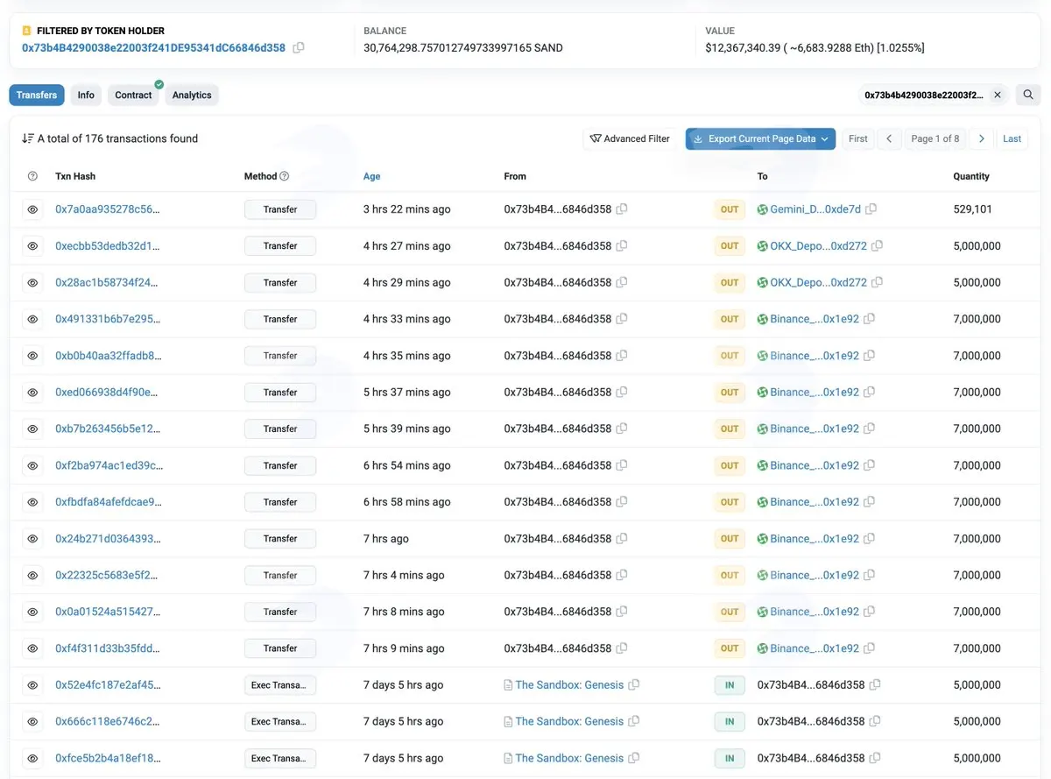Open transaction hash 0x7a0aa935278c56
This screenshot has width=1051, height=779.
[x=108, y=209]
